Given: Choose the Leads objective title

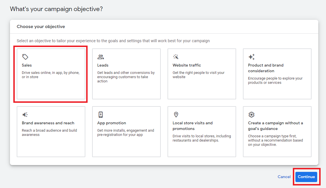Looking at the screenshot, I should (103, 65).
